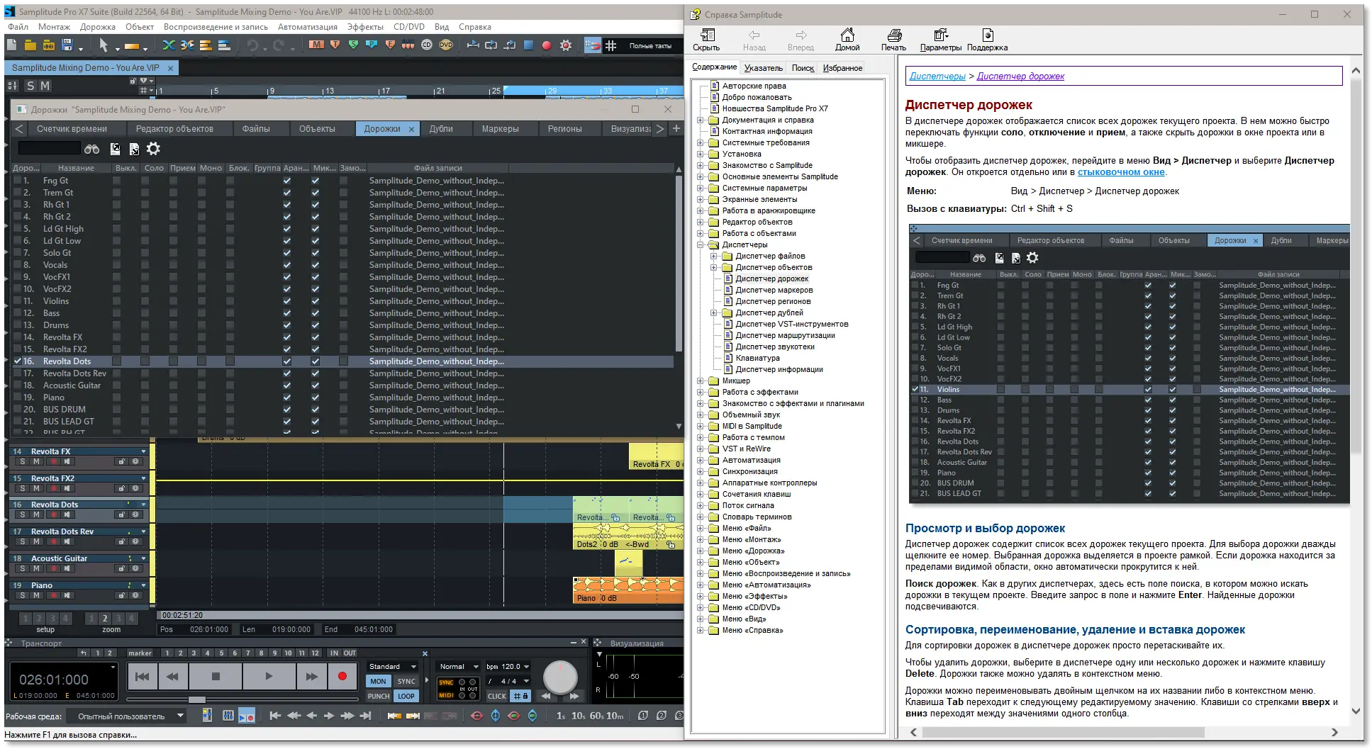This screenshot has width=1372, height=749.
Task: Follow the стыковочном окне link
Action: tap(1121, 172)
